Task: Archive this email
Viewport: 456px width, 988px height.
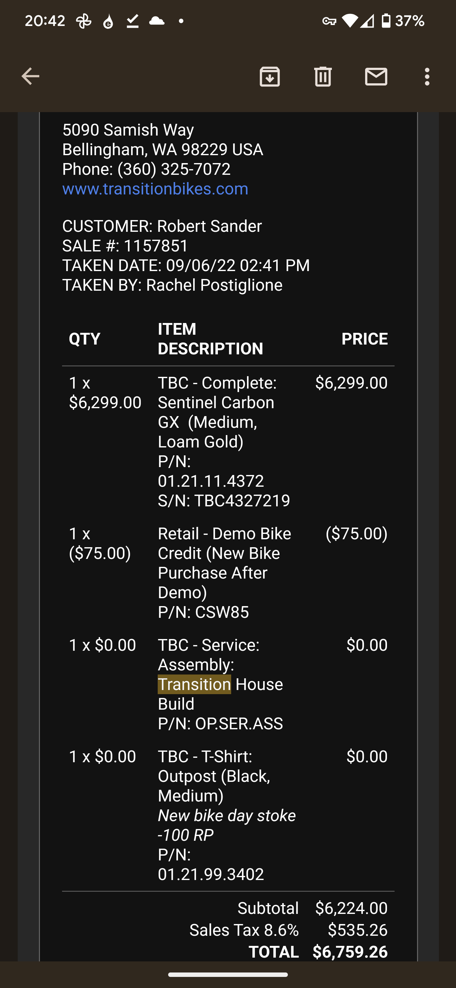Action: pos(269,76)
